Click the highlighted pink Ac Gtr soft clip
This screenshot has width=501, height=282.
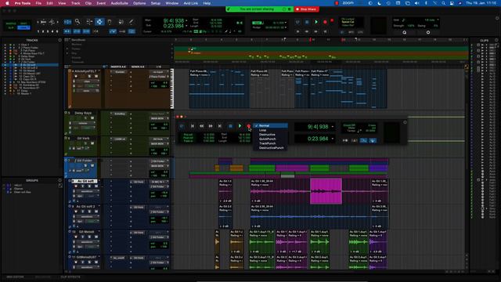(326, 191)
